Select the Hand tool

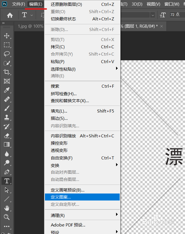coord(7,208)
